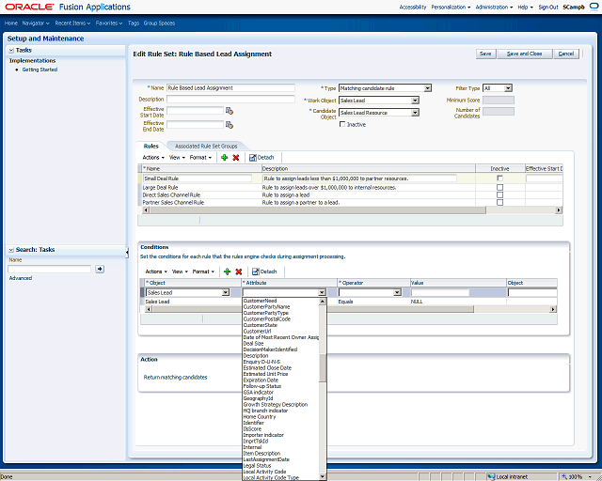The height and width of the screenshot is (481, 602).
Task: Cancel editing the rule set
Action: (x=566, y=54)
